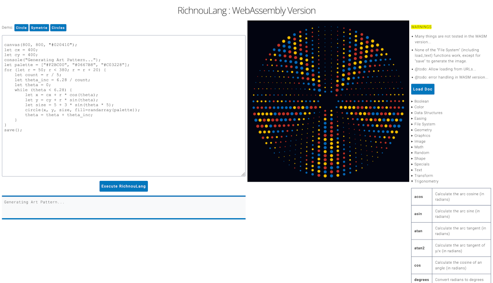Expand the Geometry documentation section
The width and height of the screenshot is (493, 283).
[423, 130]
